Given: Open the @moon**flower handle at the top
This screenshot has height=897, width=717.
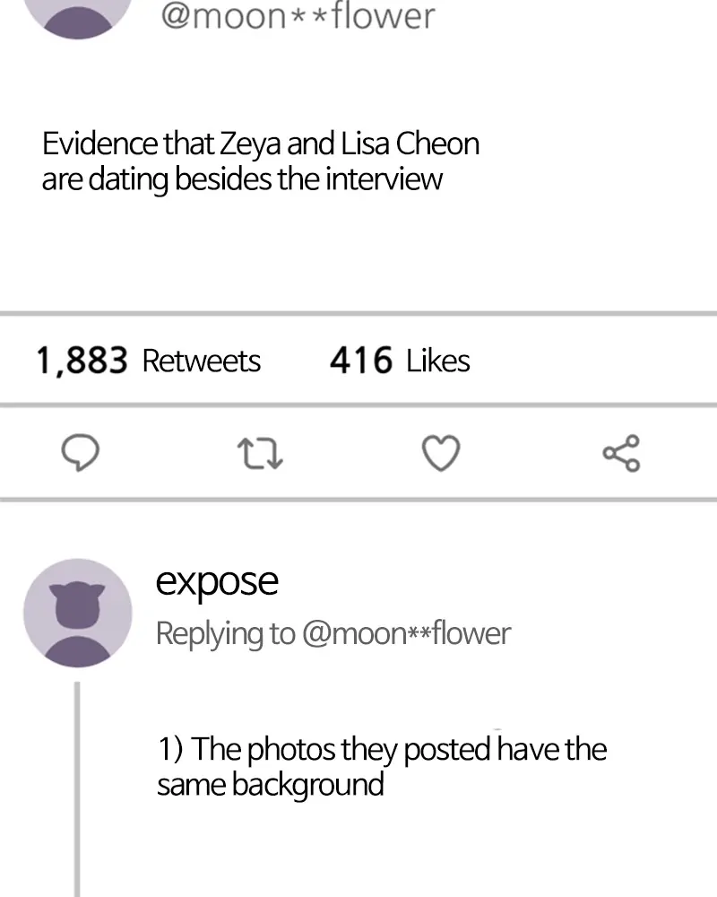Looking at the screenshot, I should [298, 16].
